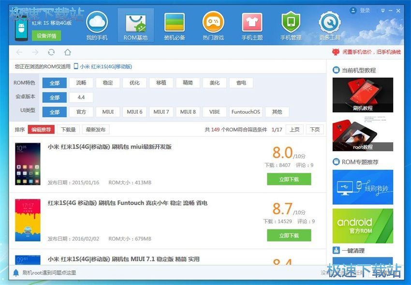Open the ROM基地 shopping bag icon
This screenshot has height=285, width=411.
[135, 23]
